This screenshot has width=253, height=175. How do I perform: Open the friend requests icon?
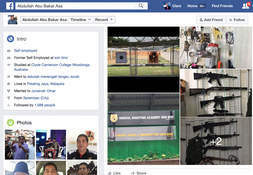coord(246,6)
